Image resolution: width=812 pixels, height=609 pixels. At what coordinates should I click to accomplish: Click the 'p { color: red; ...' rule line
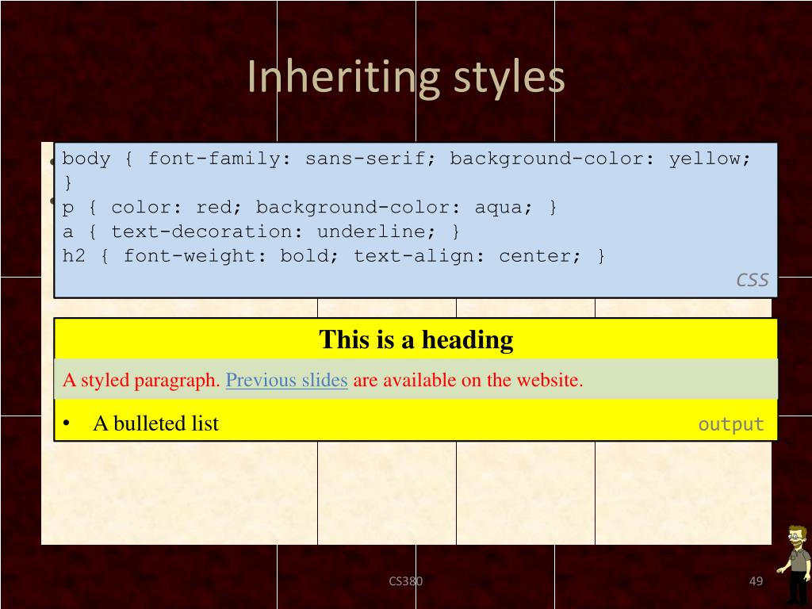pyautogui.click(x=309, y=208)
